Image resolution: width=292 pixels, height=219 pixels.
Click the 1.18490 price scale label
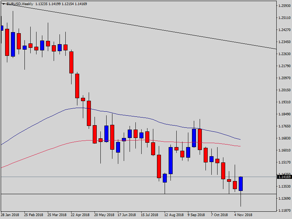tap(284, 114)
